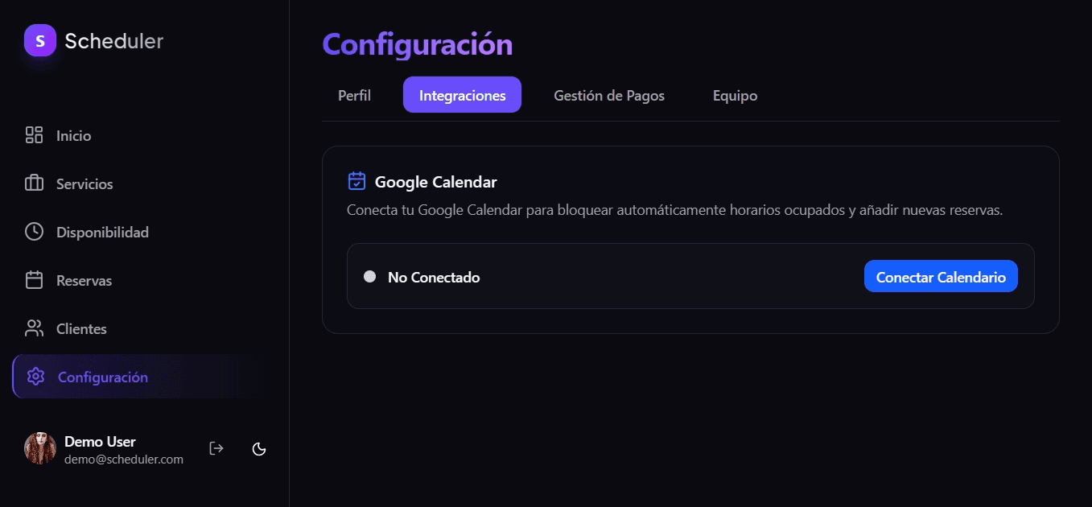Open the Equipo tab
The height and width of the screenshot is (507, 1092).
pos(735,96)
